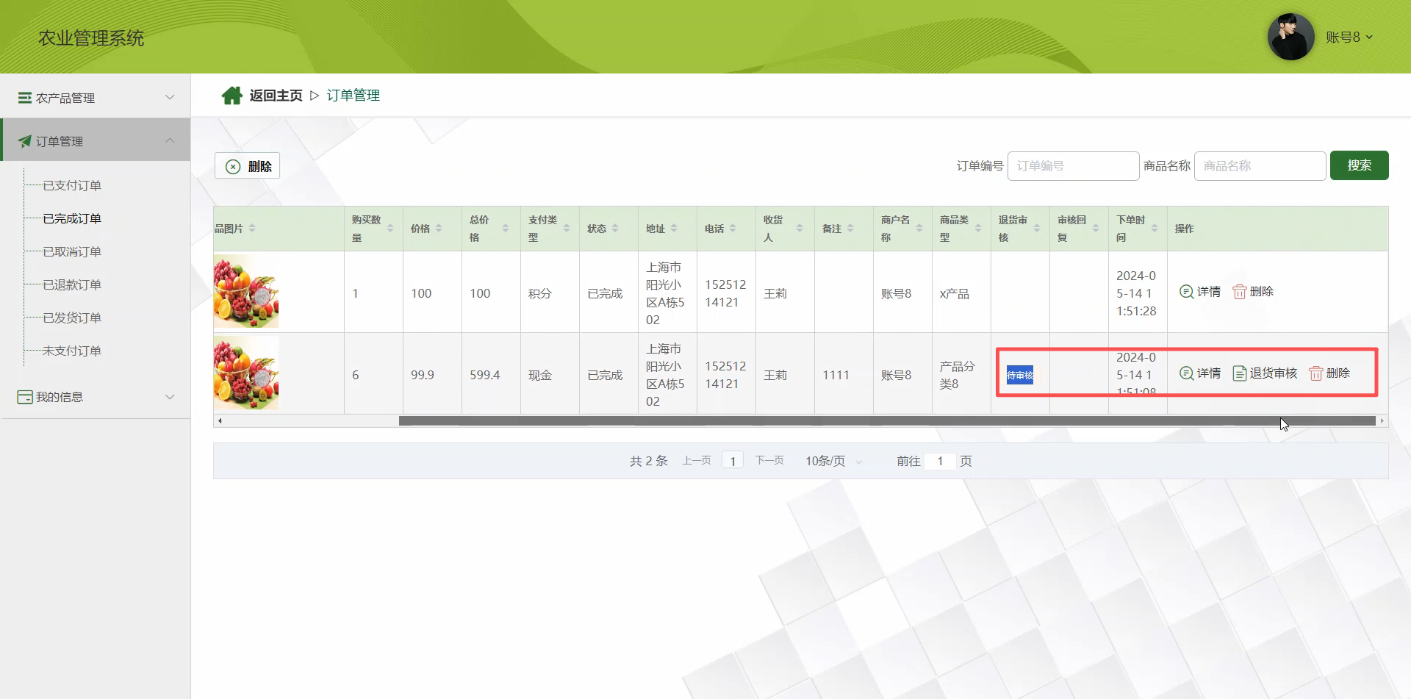
Task: Focus the 订单编号 search field
Action: pos(1073,166)
